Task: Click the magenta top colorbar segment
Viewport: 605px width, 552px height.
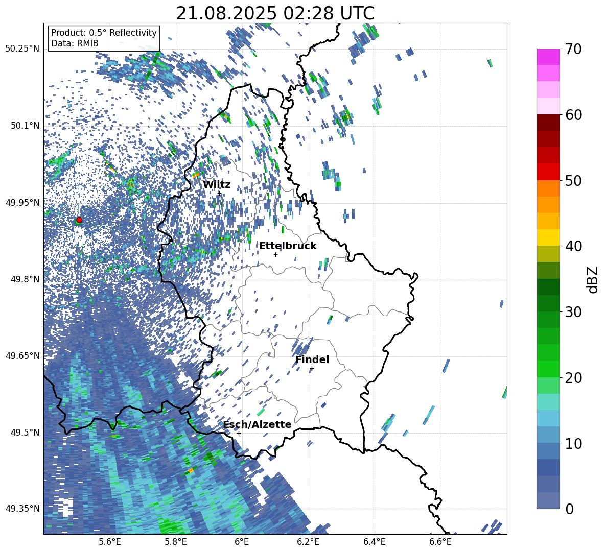Action: [548, 57]
